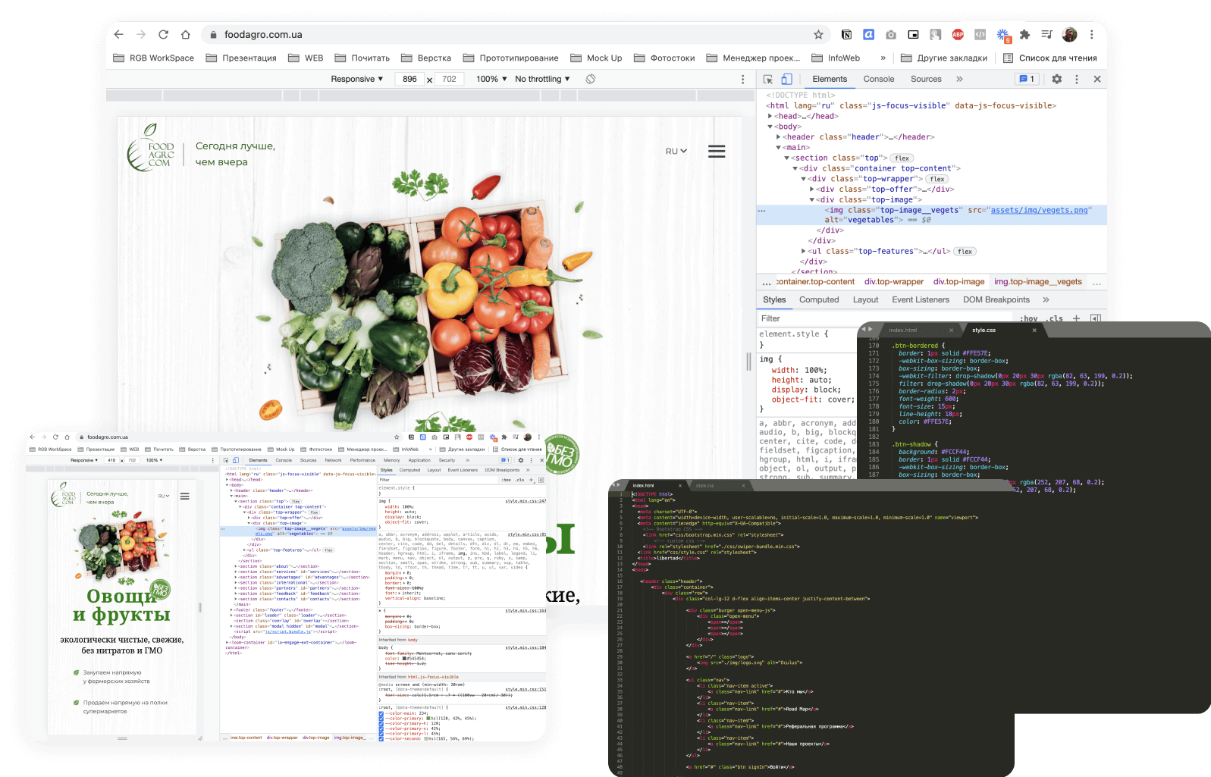Expand the head node in large DevTools
The width and height of the screenshot is (1211, 777).
point(770,116)
